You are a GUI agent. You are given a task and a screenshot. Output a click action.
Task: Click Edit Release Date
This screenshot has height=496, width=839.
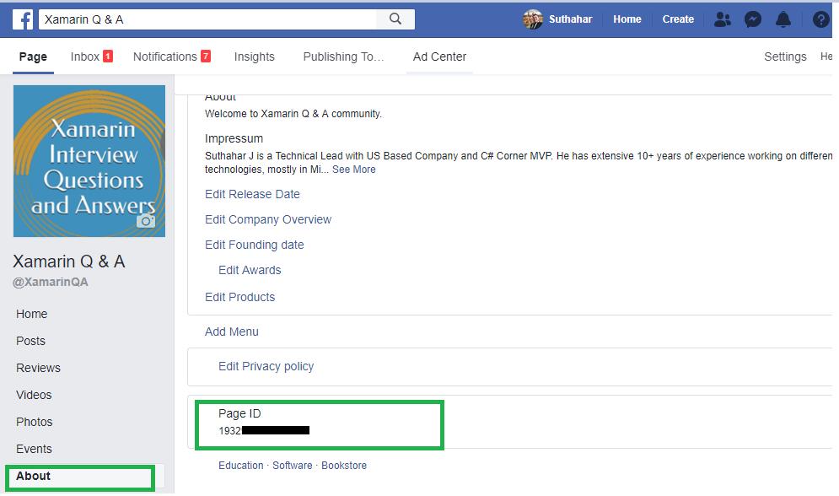[x=252, y=194]
